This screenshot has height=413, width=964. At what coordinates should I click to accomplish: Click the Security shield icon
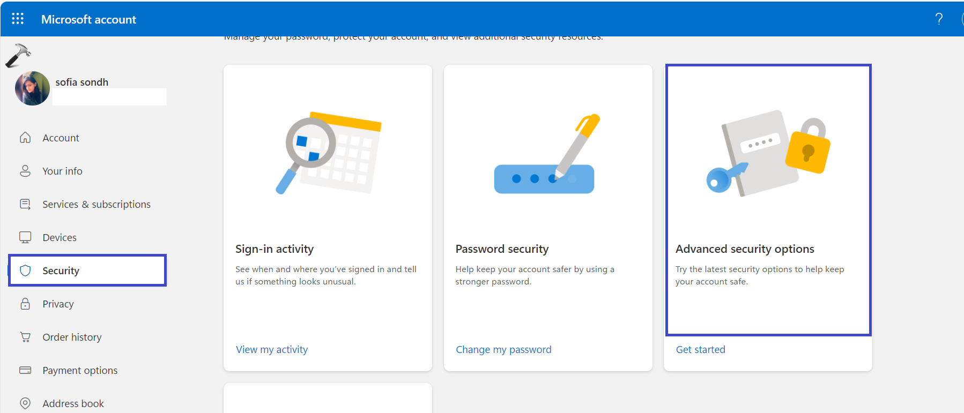[x=25, y=271]
